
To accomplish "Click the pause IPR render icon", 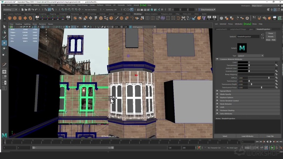I will pos(162,10).
